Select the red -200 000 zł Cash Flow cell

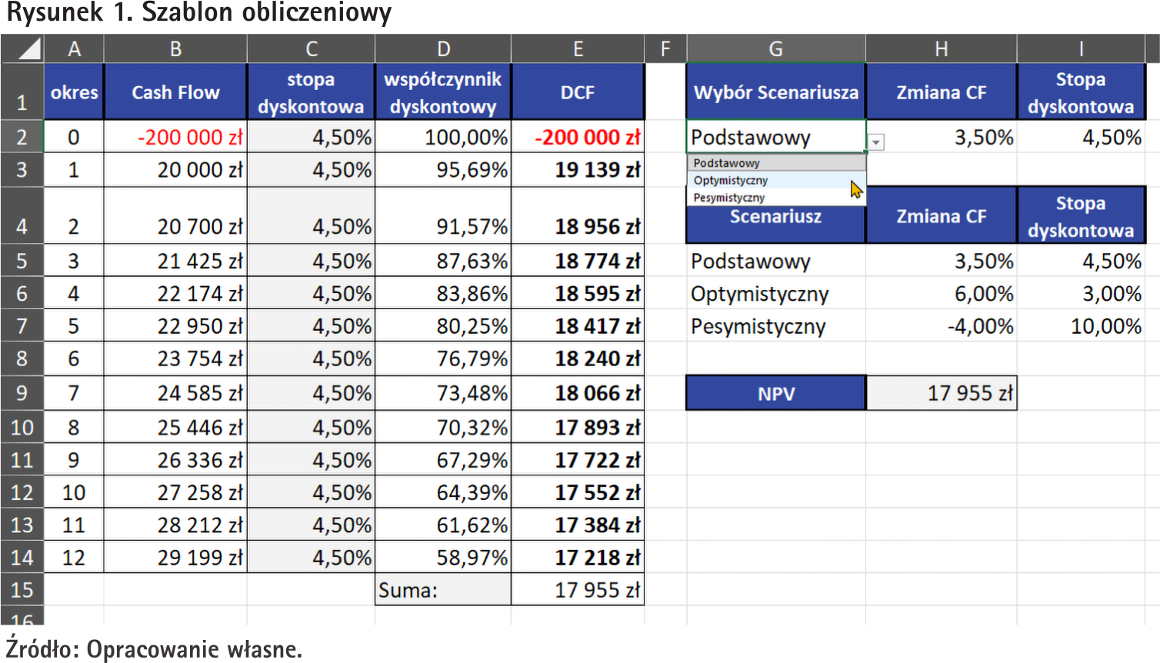coord(175,138)
